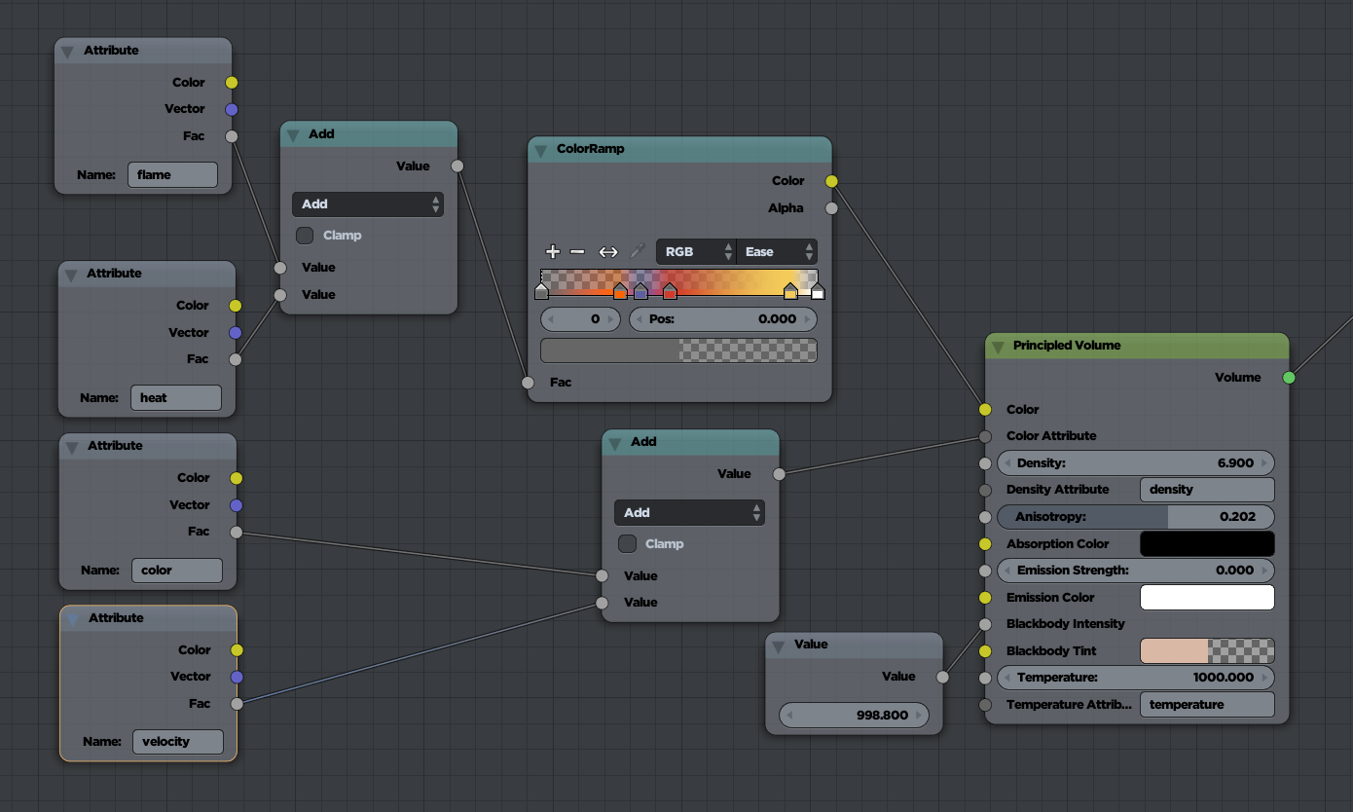
Task: Activate the ColorRamp eyedropper tool
Action: pyautogui.click(x=638, y=251)
